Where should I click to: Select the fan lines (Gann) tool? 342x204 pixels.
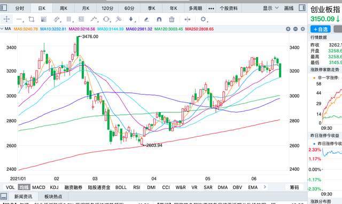tap(44, 19)
